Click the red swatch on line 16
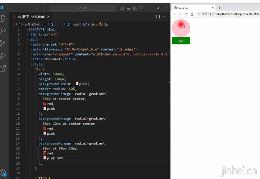This screenshot has width=260, height=179. [x=45, y=104]
